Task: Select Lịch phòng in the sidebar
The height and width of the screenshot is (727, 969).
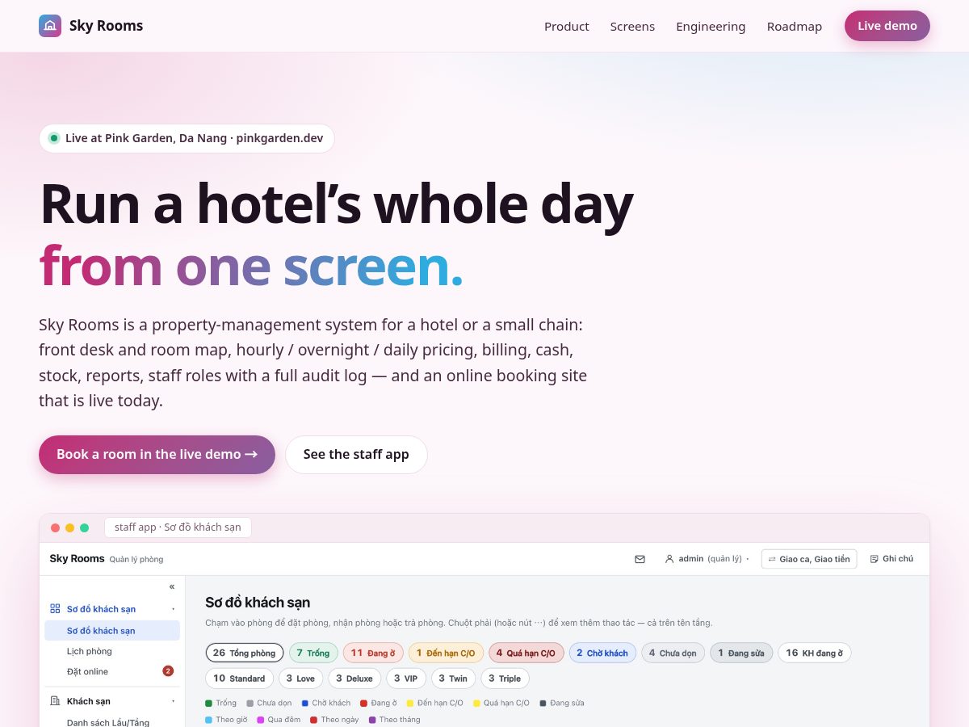Action: [90, 651]
